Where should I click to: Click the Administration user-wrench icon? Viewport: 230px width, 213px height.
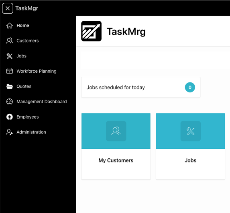[10, 132]
